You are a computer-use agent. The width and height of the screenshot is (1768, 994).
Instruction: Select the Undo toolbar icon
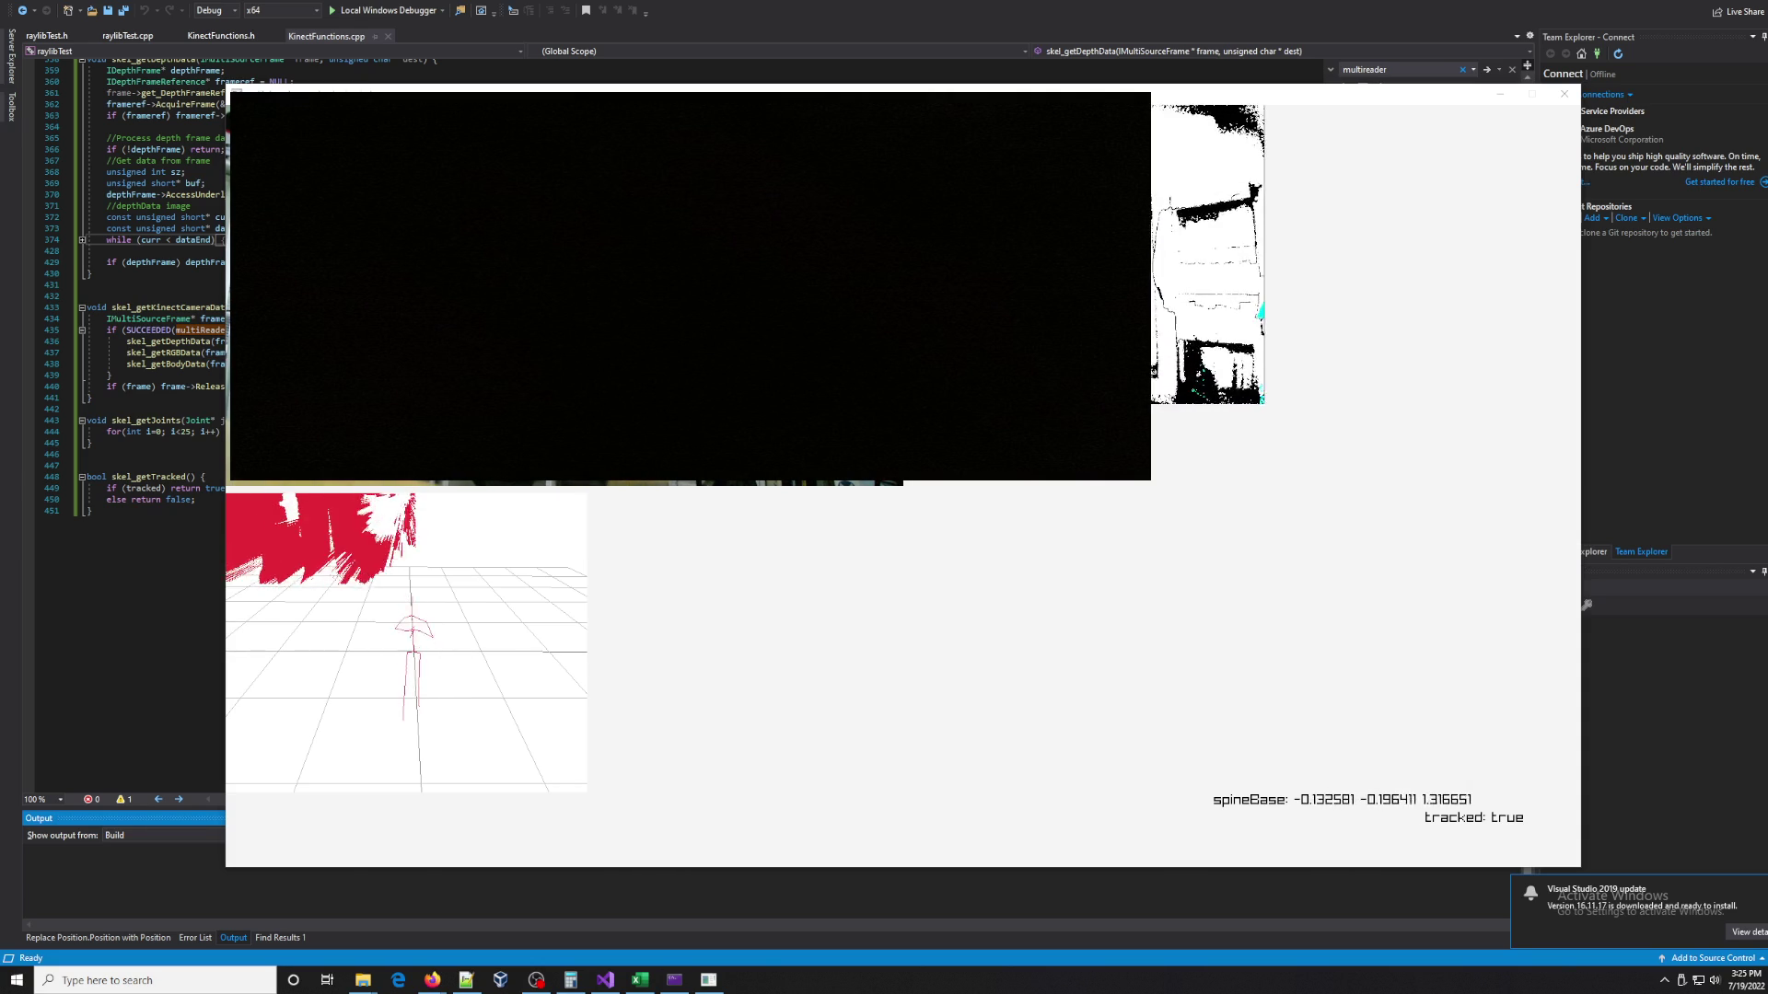pyautogui.click(x=145, y=10)
